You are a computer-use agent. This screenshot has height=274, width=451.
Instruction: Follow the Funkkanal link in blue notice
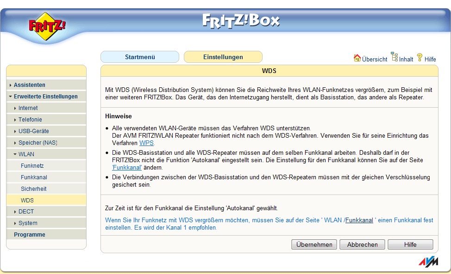pyautogui.click(x=359, y=220)
